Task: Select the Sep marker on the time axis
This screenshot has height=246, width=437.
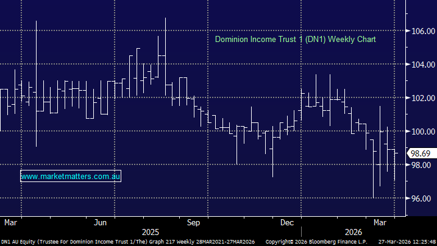Action: (x=193, y=222)
